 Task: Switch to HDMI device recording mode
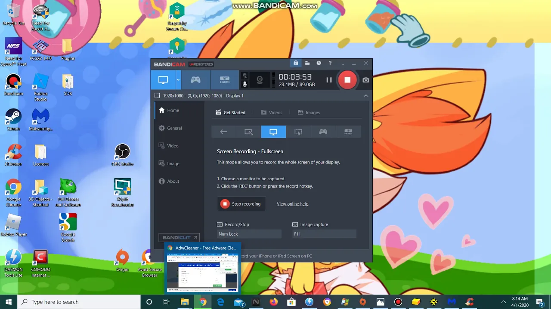point(224,80)
